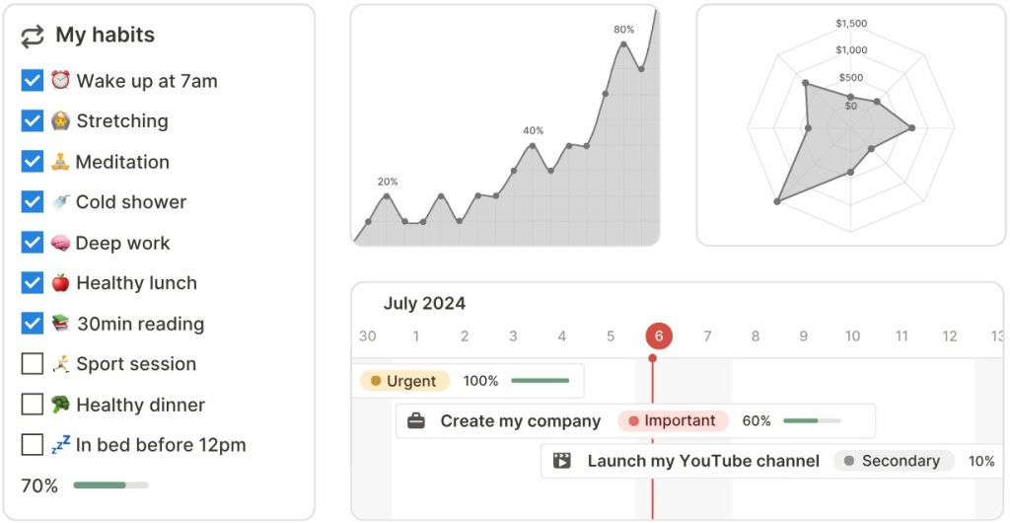Open the Secondary priority tag
Screen dimensions: 1010x523
893,461
